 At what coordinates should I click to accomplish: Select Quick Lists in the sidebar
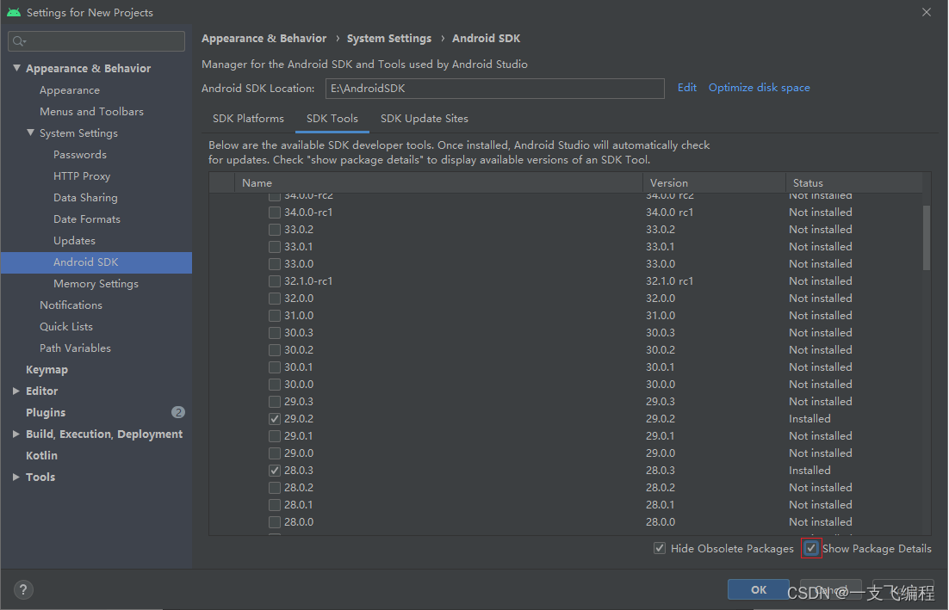pyautogui.click(x=66, y=326)
